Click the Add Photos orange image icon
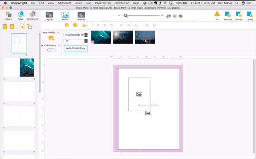This screenshot has width=256, height=159. (x=51, y=38)
